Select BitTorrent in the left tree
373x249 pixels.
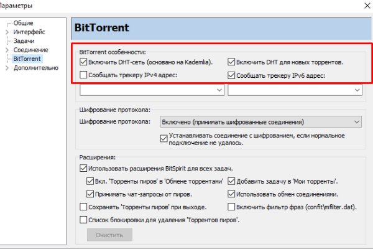[x=29, y=59]
